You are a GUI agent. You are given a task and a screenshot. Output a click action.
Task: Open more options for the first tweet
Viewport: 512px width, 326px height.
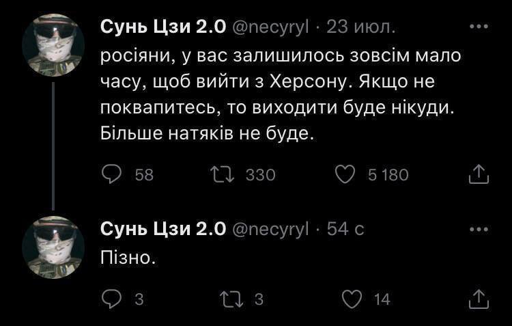pos(481,27)
